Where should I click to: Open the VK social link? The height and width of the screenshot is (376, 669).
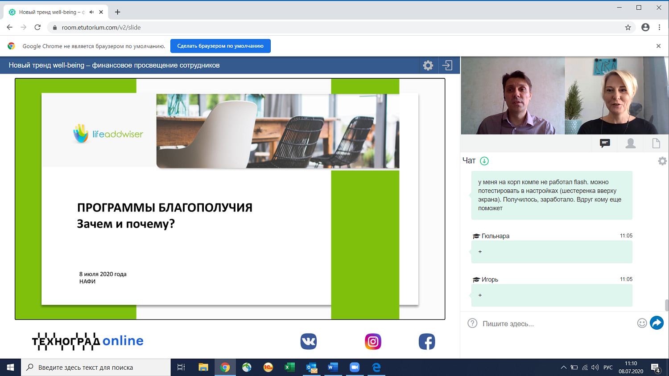click(309, 342)
